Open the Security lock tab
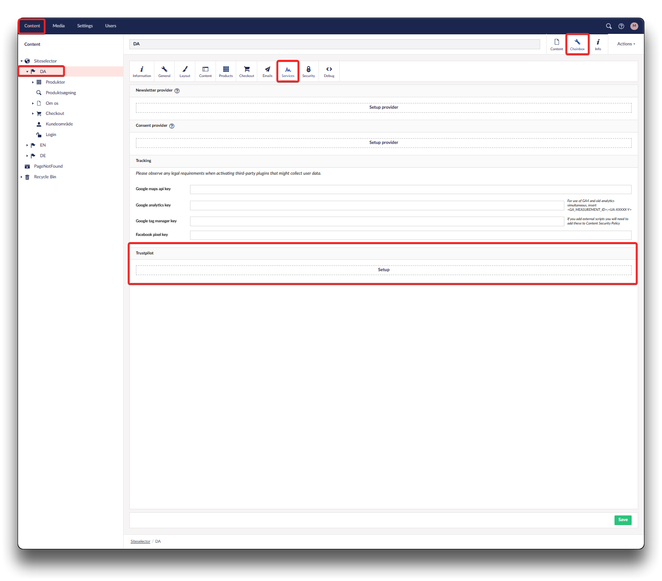This screenshot has width=662, height=581. coord(308,71)
